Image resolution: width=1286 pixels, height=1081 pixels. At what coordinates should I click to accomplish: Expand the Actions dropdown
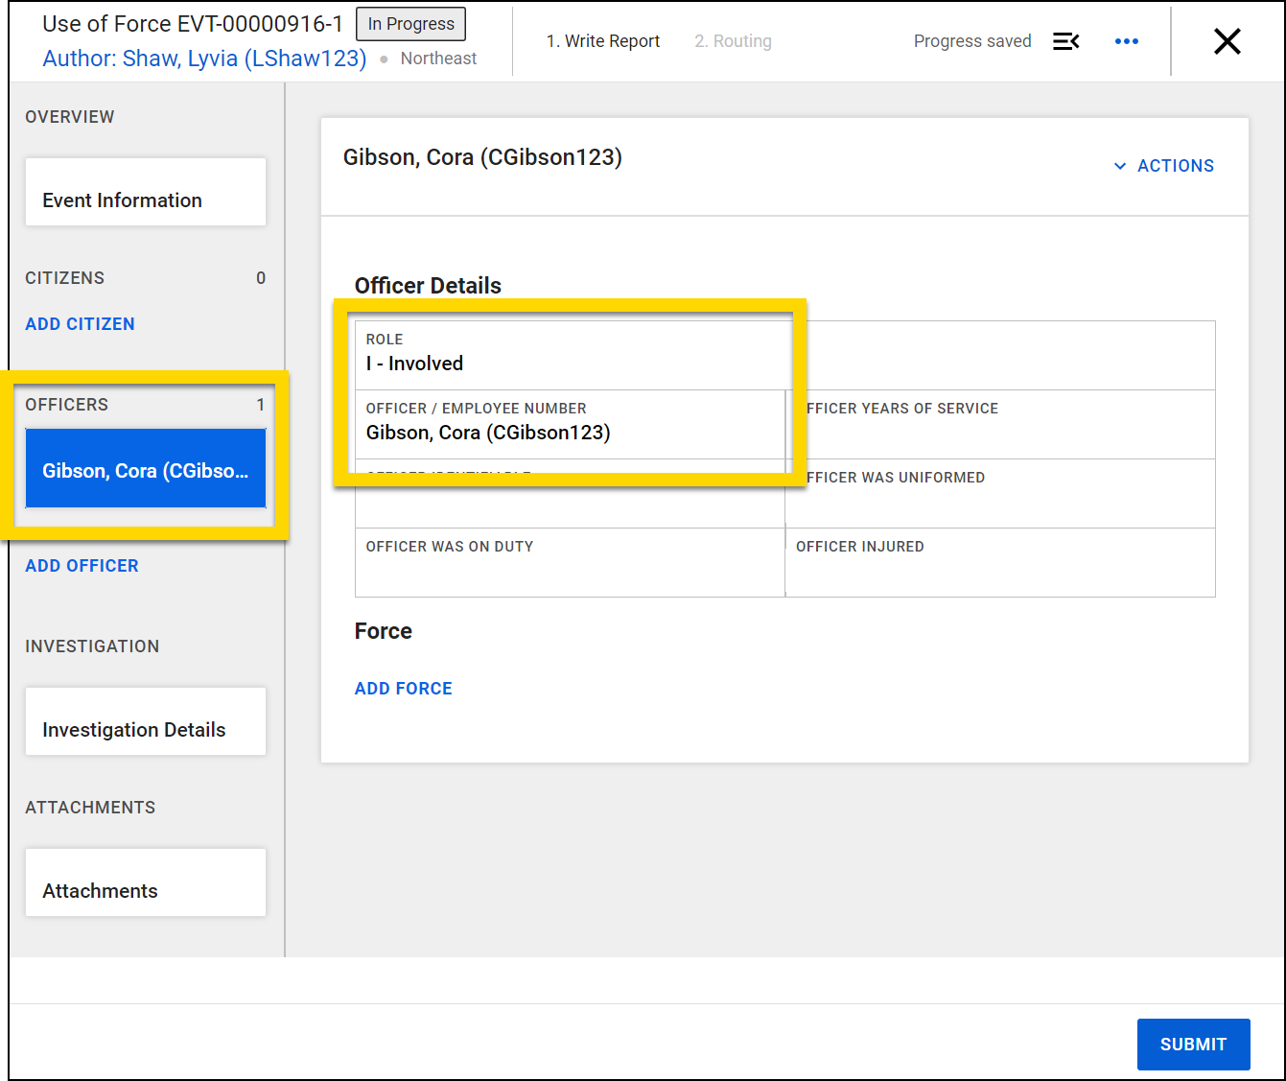point(1175,166)
